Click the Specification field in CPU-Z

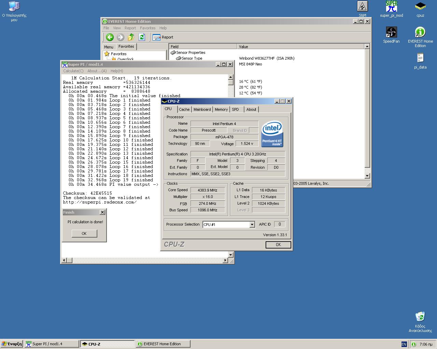pyautogui.click(x=238, y=154)
